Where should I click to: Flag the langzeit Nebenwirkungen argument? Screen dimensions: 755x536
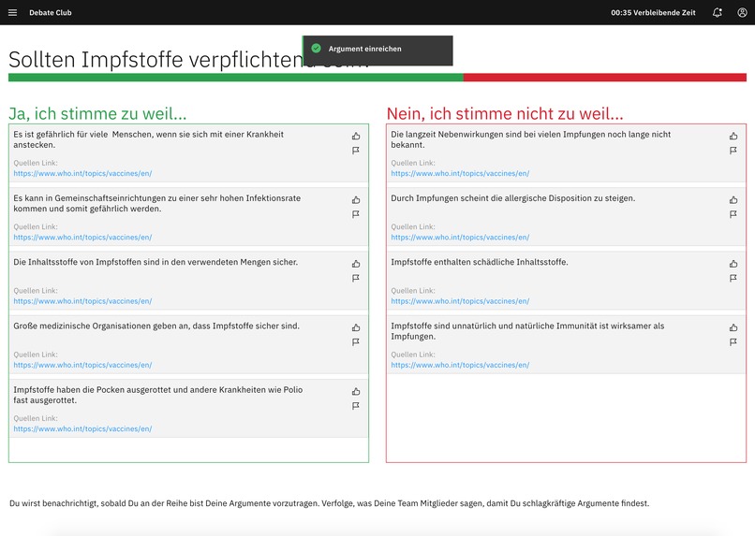click(x=733, y=151)
